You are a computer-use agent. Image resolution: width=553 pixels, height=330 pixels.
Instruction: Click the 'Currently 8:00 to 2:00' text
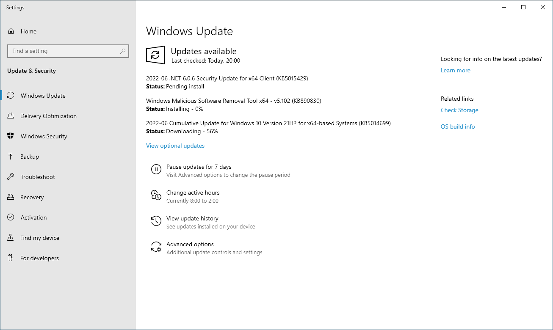click(x=192, y=201)
